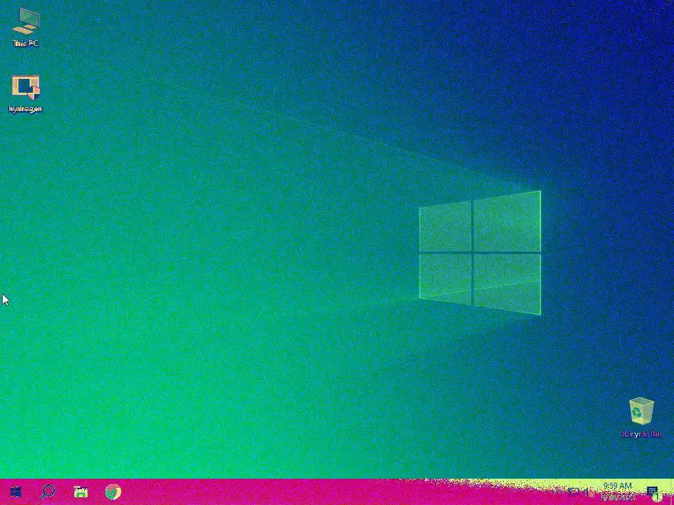Open the volume speaker tray icon
The width and height of the screenshot is (674, 505).
[588, 492]
